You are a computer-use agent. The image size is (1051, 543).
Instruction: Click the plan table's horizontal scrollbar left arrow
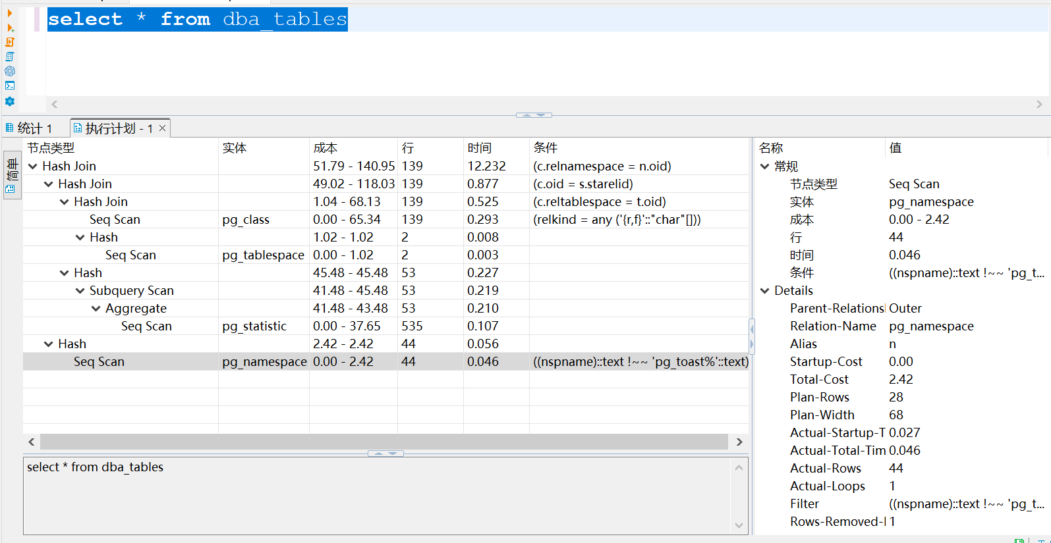pos(32,442)
